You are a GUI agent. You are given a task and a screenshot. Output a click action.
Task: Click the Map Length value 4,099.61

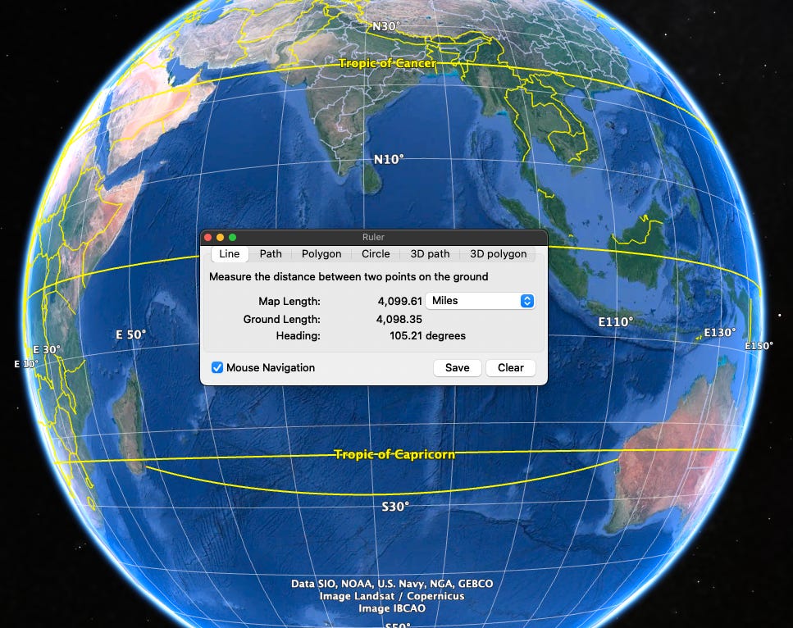[x=399, y=302]
